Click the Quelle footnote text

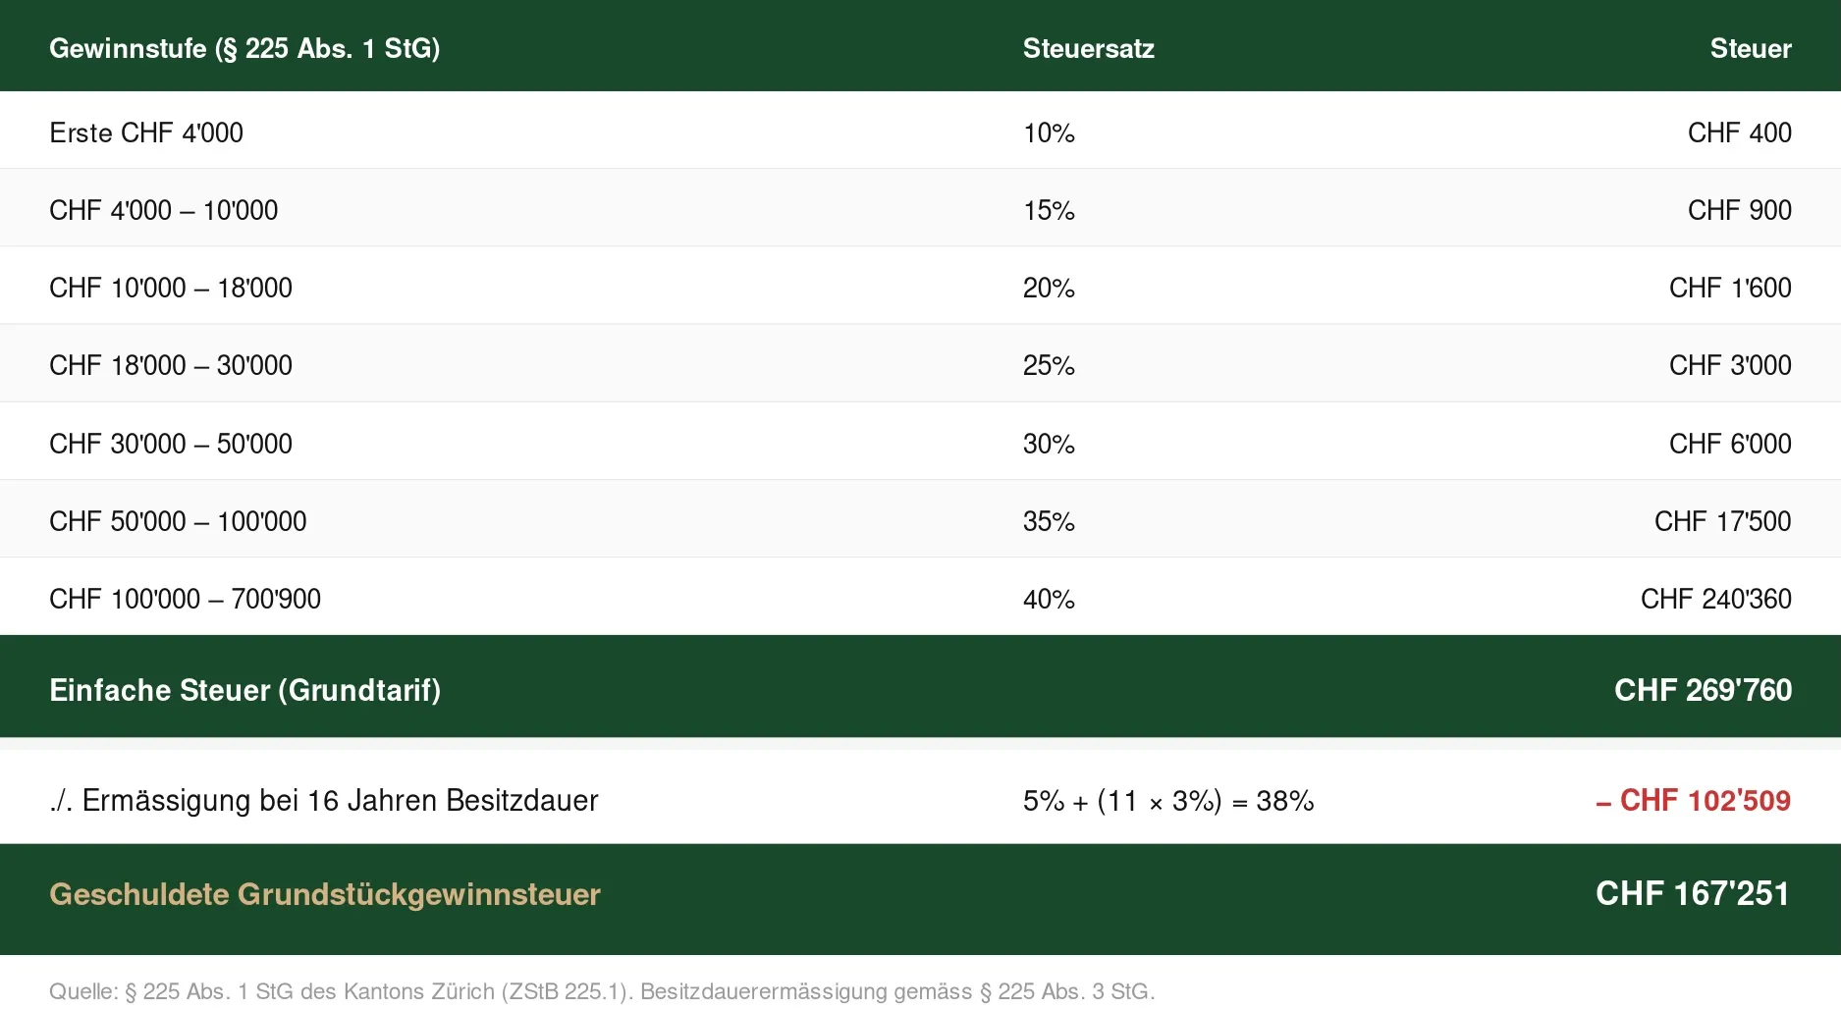pos(602,991)
